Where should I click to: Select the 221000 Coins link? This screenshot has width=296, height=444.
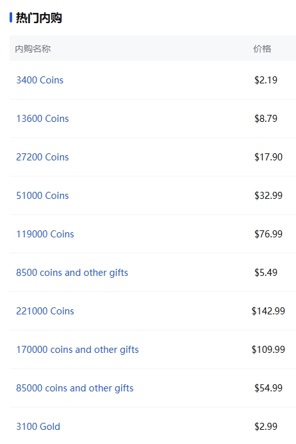click(x=45, y=311)
